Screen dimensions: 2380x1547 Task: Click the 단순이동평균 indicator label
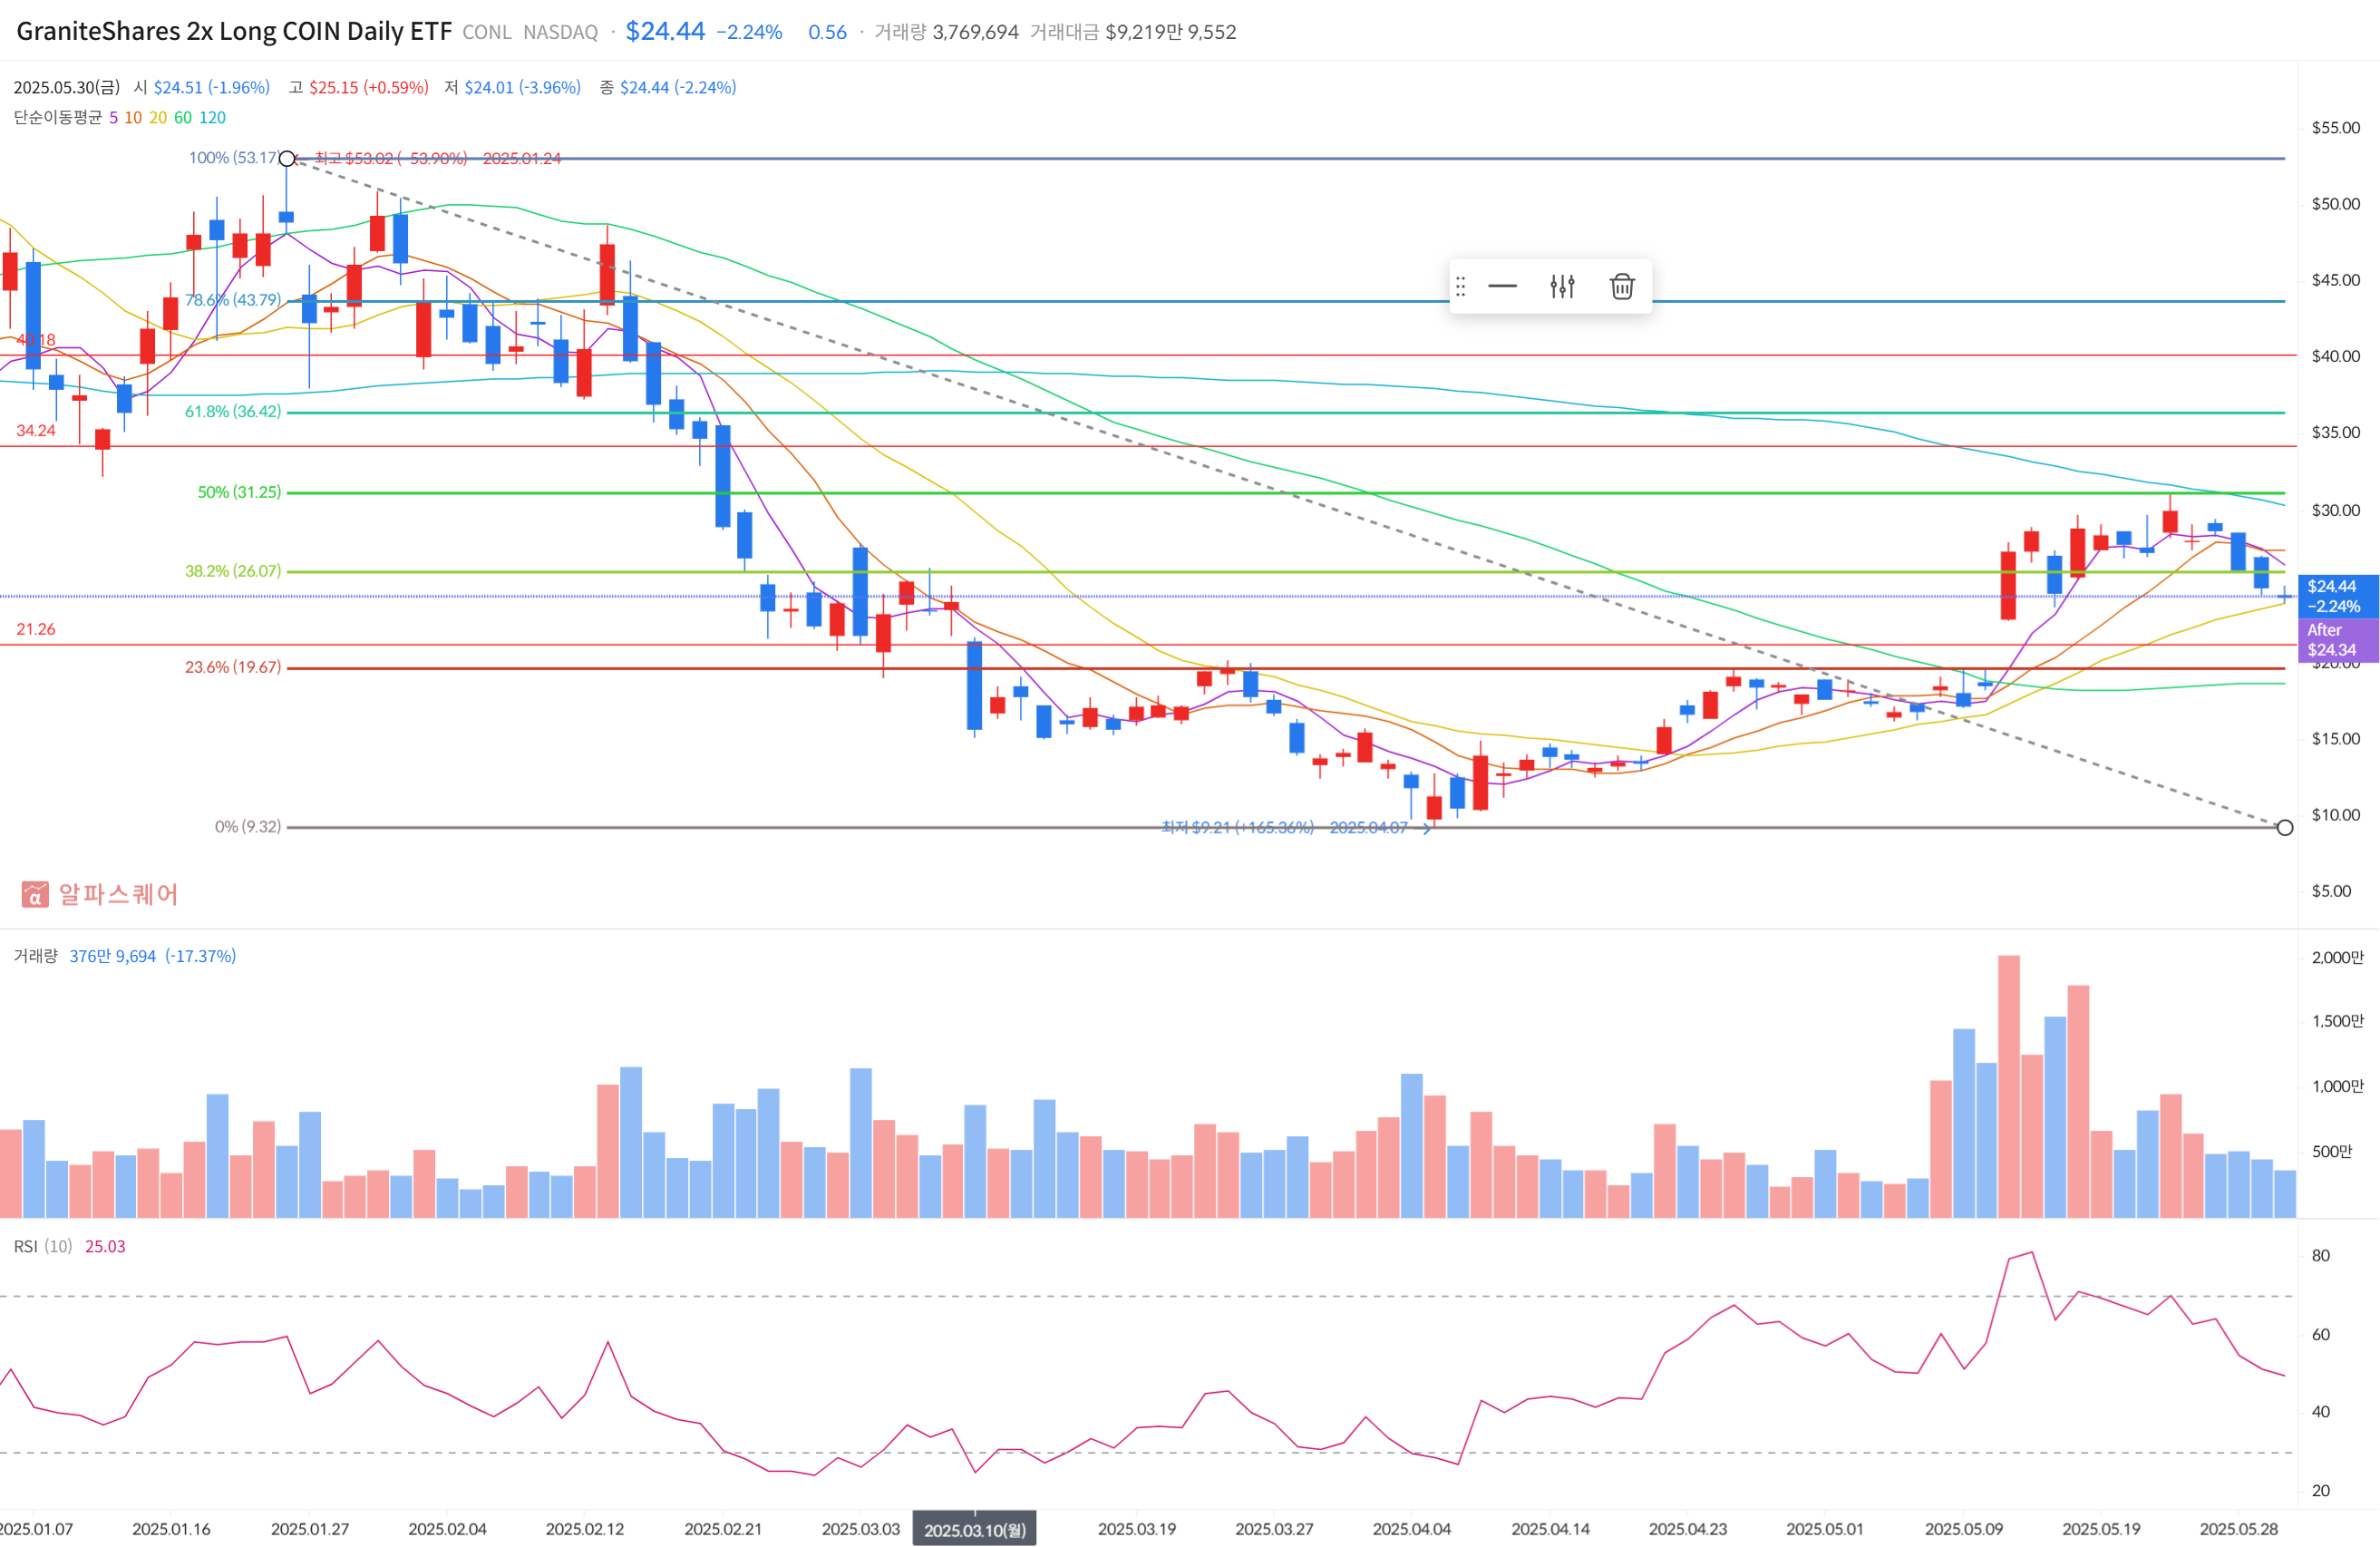[57, 117]
